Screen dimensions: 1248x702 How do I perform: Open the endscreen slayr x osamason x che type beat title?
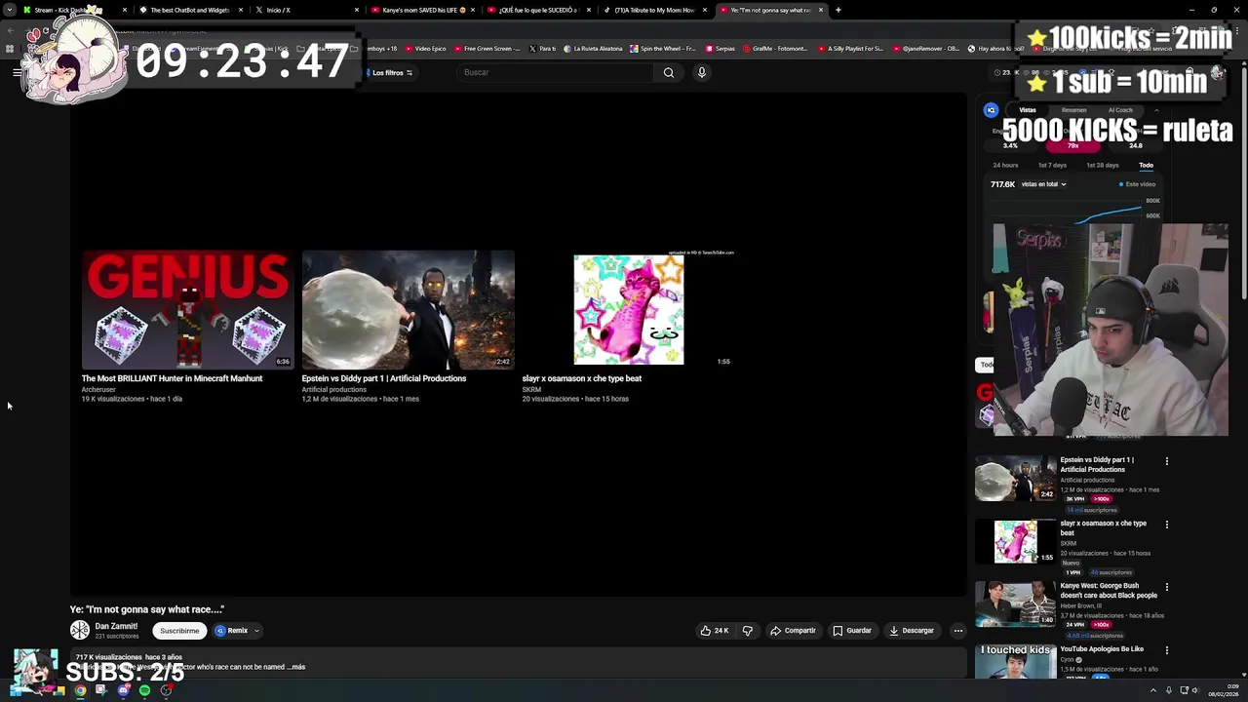pos(581,378)
